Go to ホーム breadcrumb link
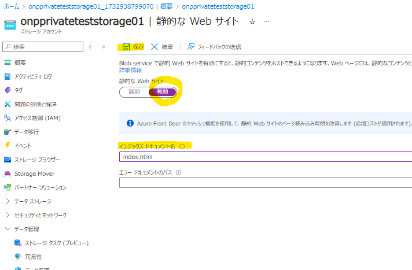This screenshot has height=270, width=412. [12, 6]
